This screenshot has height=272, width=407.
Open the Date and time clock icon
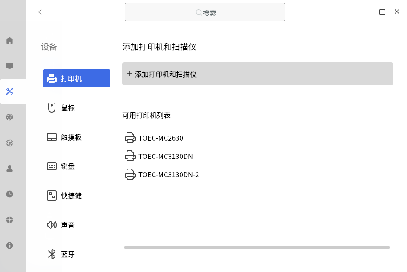(10, 194)
